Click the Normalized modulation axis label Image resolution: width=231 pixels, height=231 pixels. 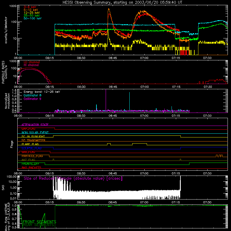tap(7, 101)
